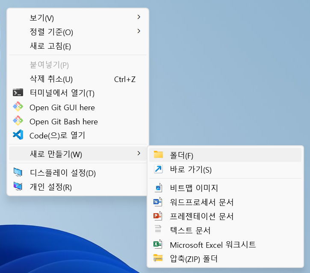This screenshot has width=310, height=273.
Task: Select 새로 고침(E) from the context menu
Action: [x=50, y=46]
